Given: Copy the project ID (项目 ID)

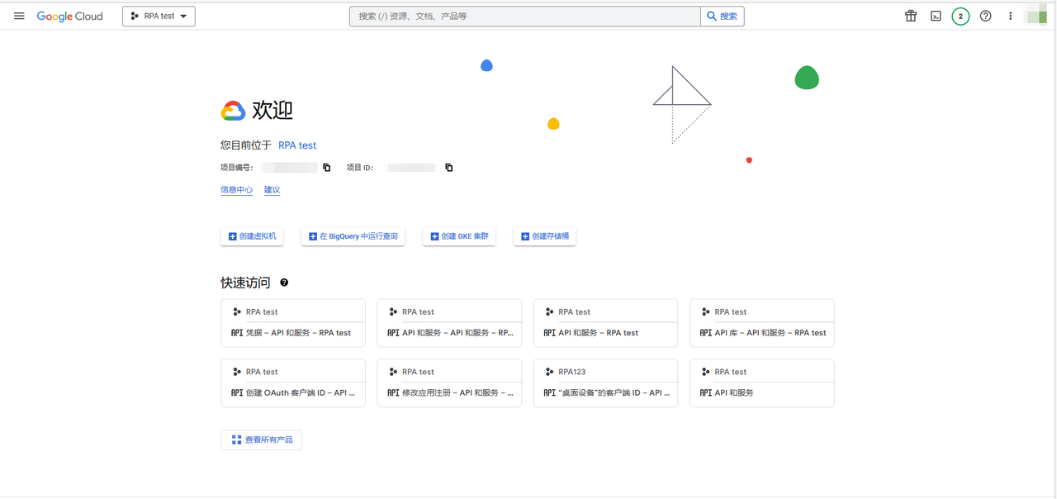Looking at the screenshot, I should (x=449, y=168).
